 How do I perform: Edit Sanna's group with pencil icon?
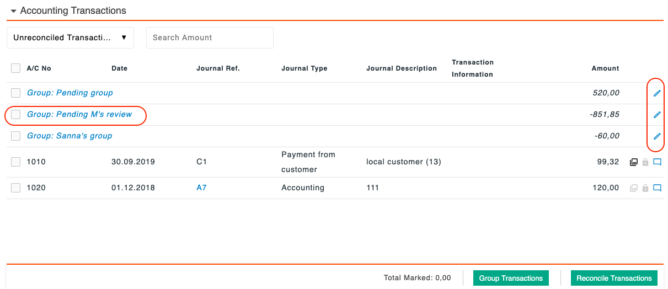click(x=656, y=136)
